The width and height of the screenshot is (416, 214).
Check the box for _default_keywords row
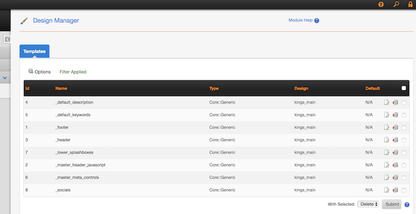click(404, 115)
